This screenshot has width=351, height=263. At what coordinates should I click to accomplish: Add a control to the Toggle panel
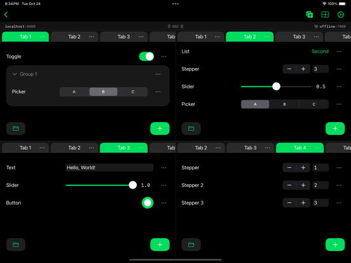pos(160,128)
